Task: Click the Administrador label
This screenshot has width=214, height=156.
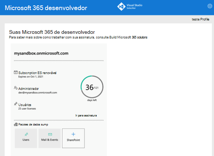Action: pos(29,89)
